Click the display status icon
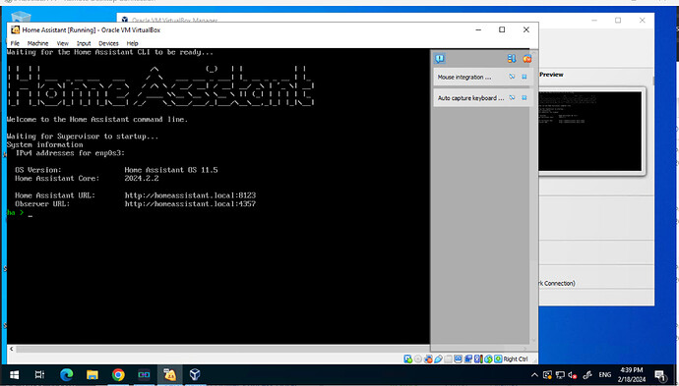Screen dimensions: 679x386 [459, 358]
